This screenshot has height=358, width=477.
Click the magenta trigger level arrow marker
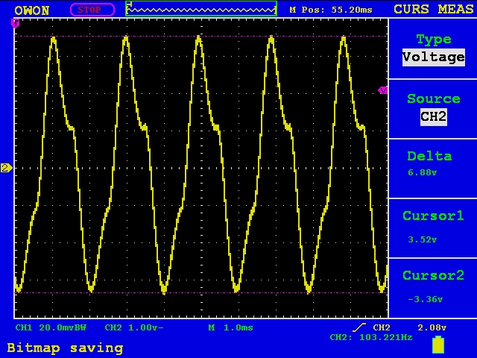382,90
